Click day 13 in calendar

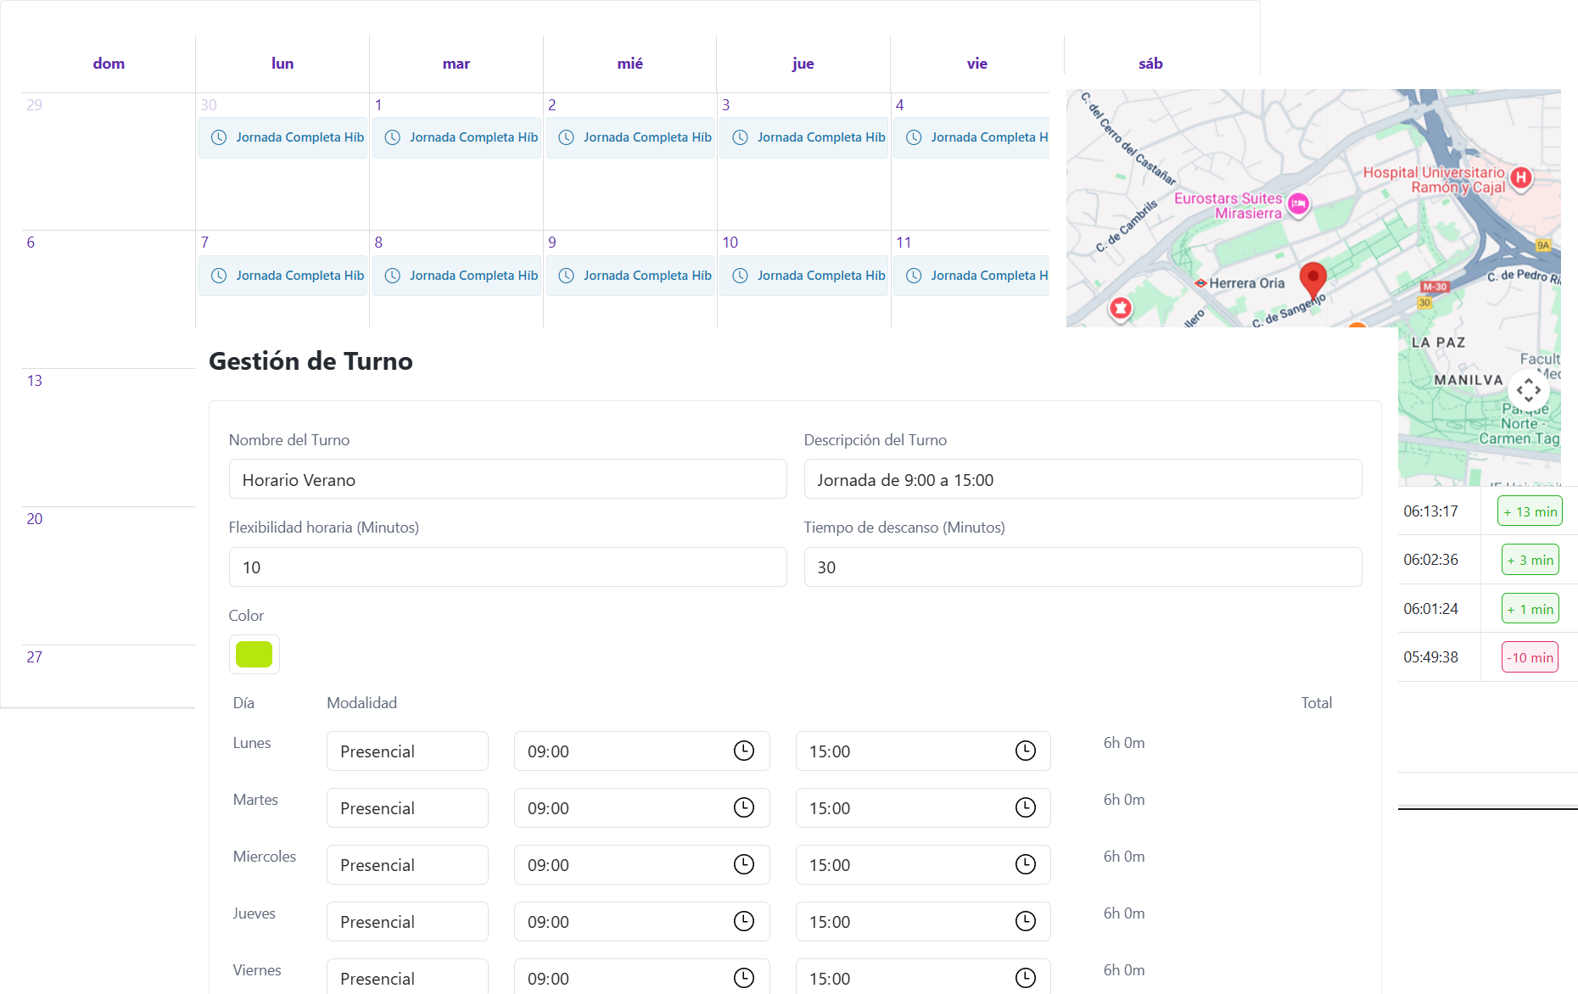pyautogui.click(x=35, y=381)
